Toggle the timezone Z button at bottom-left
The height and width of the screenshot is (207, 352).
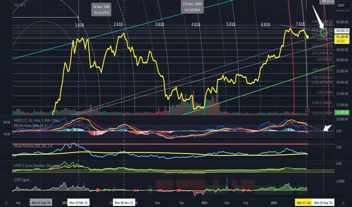click(x=6, y=203)
